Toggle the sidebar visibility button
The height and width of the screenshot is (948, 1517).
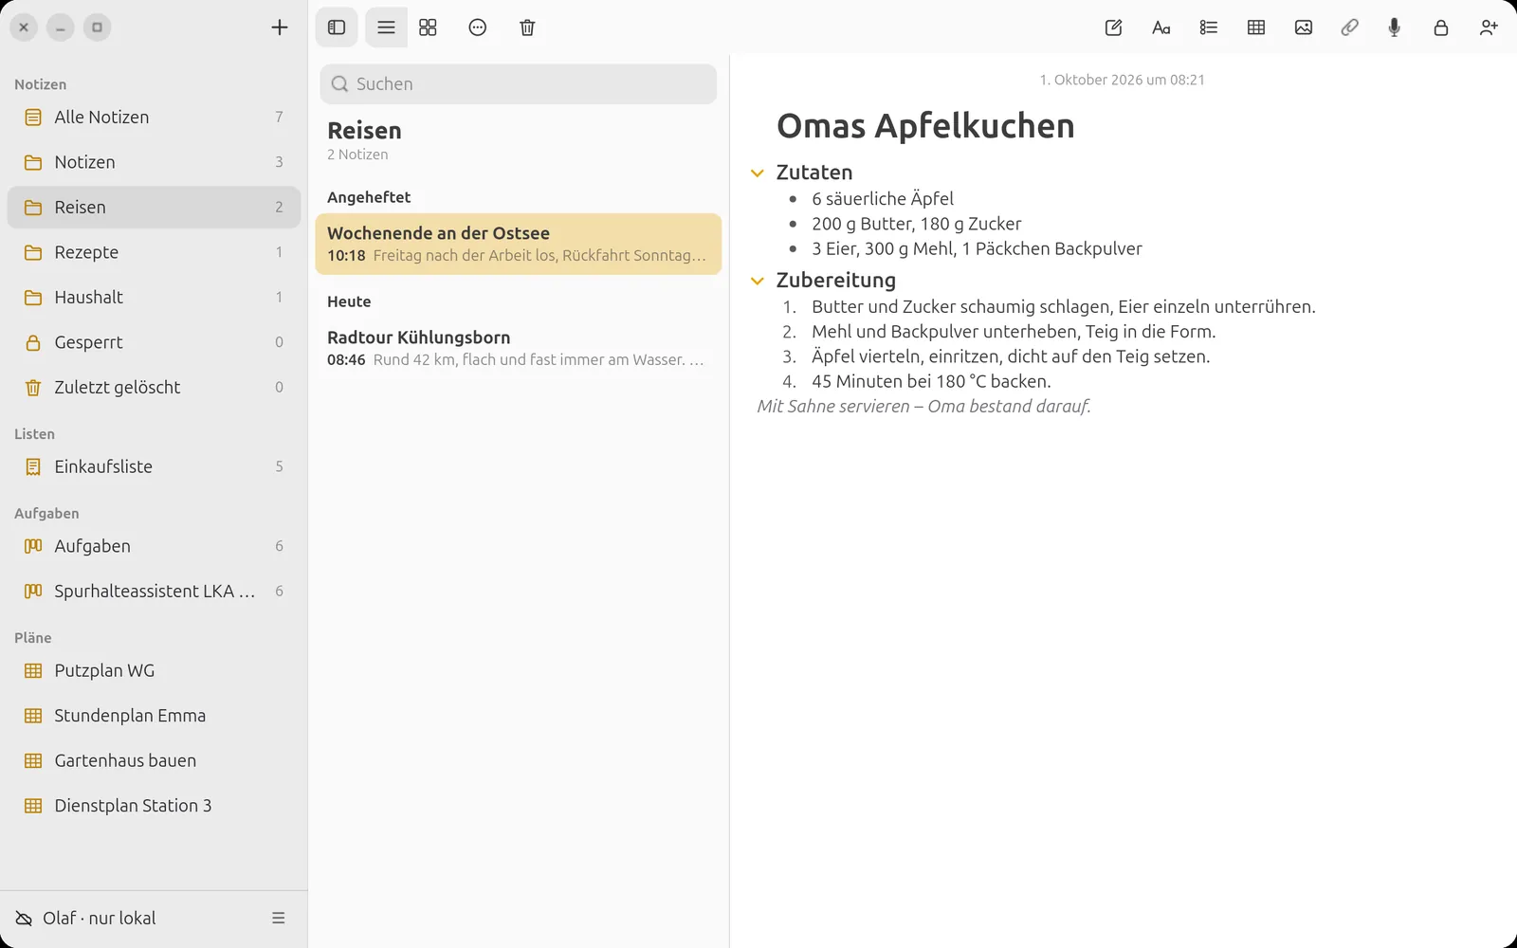[x=337, y=27]
